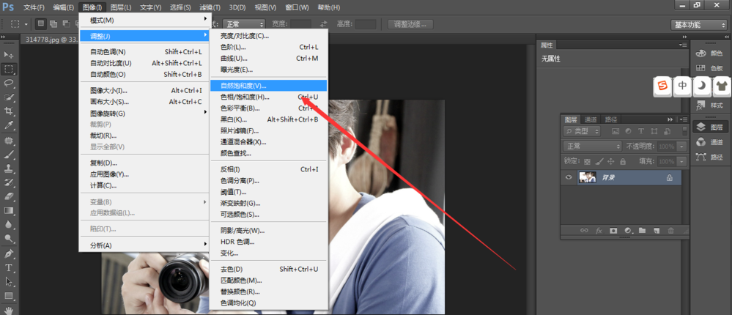Open the 色板 swatches panel icon

700,68
